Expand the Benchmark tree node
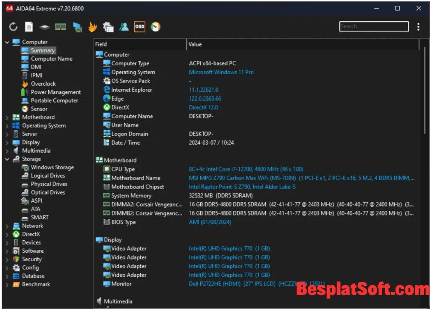 pos(7,284)
